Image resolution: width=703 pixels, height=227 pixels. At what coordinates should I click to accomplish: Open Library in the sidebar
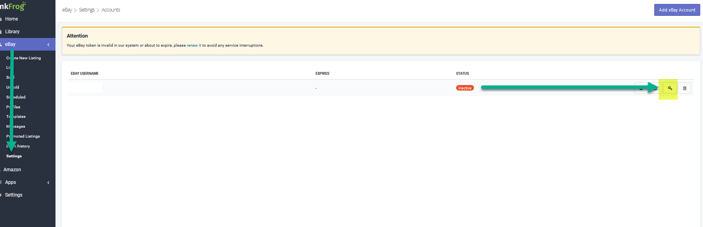(x=12, y=32)
